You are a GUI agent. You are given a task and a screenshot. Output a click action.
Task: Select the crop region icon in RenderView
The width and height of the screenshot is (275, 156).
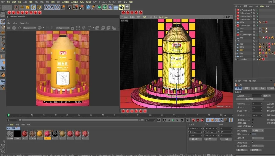[53, 28]
